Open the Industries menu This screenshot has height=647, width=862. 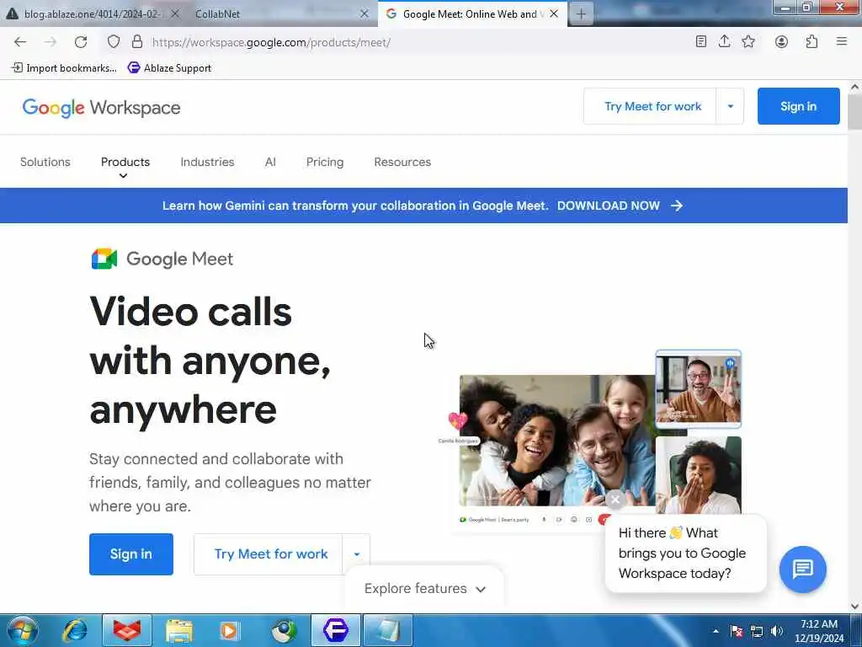click(207, 162)
